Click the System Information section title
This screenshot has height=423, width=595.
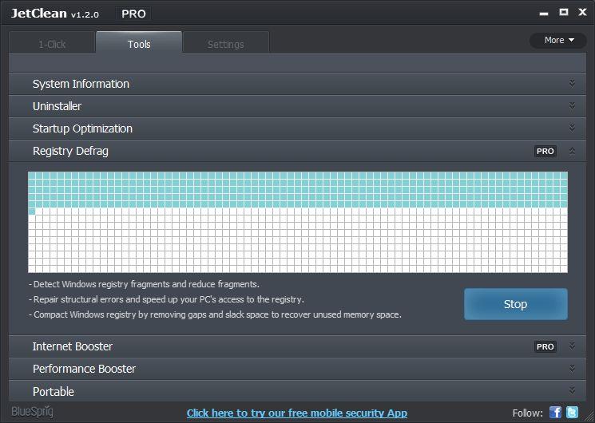(81, 84)
